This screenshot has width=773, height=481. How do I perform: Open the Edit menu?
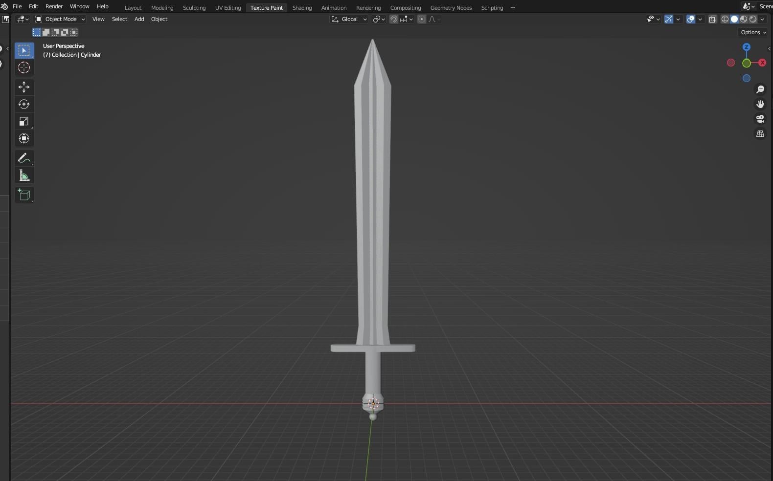(x=33, y=6)
